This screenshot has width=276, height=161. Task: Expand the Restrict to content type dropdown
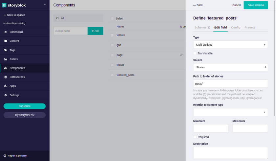pyautogui.click(x=230, y=112)
